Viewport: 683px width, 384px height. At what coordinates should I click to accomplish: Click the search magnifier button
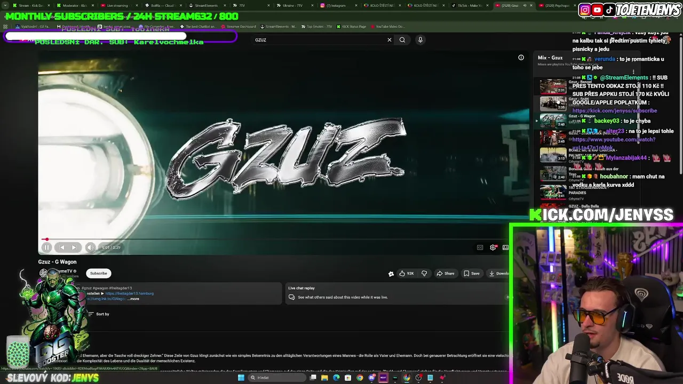tap(402, 39)
